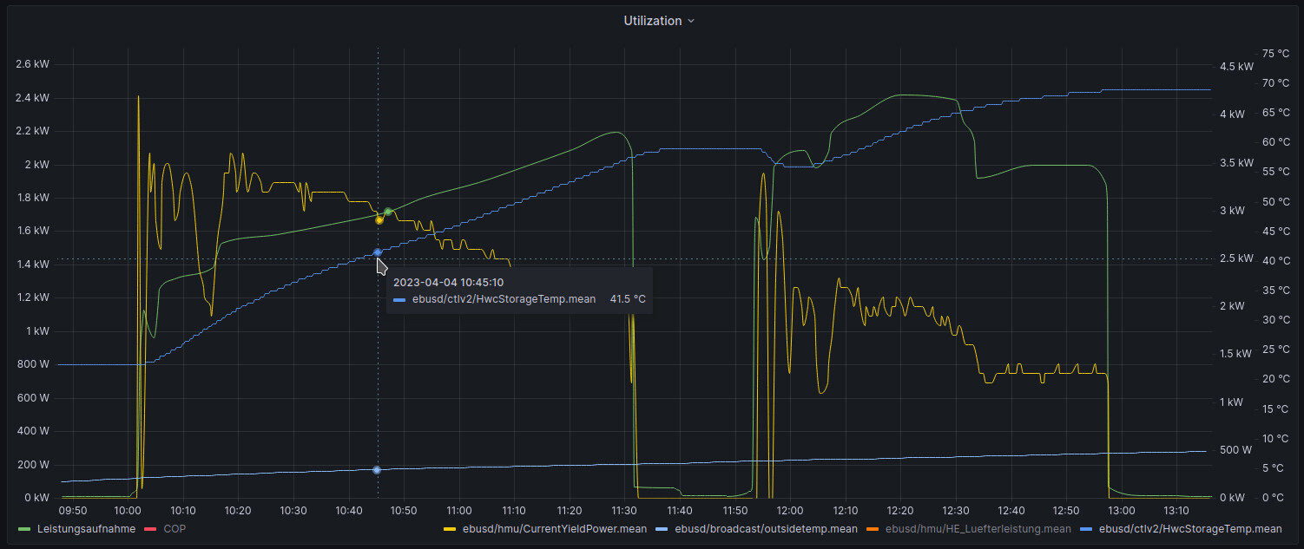Click the outsidetemp.mean legend label

click(766, 529)
